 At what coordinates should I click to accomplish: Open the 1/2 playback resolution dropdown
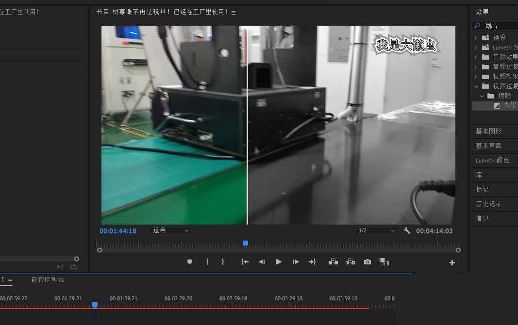click(x=377, y=231)
